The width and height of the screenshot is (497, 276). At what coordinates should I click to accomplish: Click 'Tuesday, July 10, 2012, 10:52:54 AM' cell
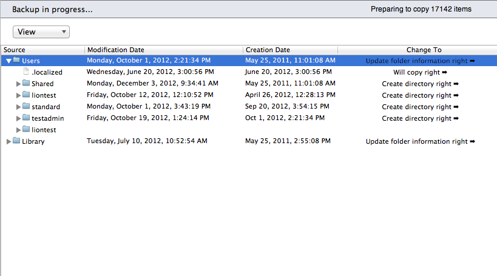pyautogui.click(x=147, y=141)
